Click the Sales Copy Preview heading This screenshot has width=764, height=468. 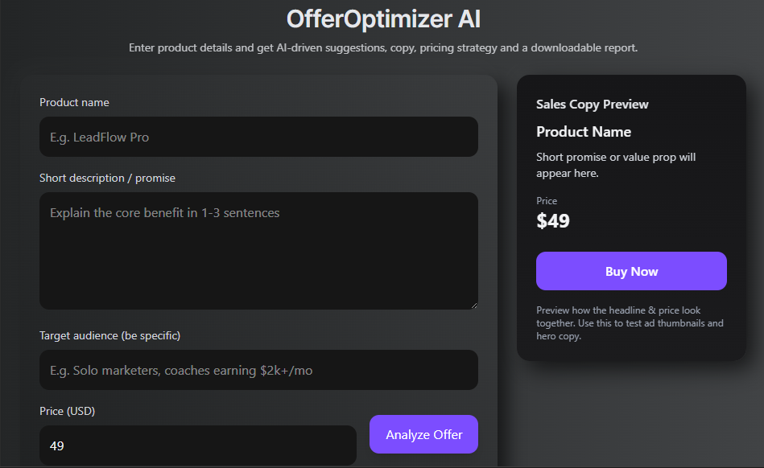coord(592,105)
